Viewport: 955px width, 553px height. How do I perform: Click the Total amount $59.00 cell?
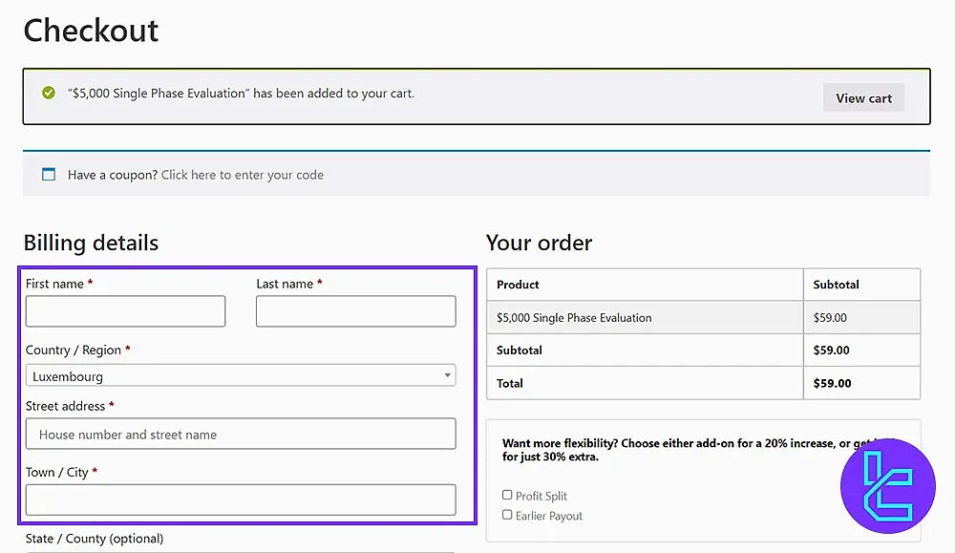click(x=830, y=383)
